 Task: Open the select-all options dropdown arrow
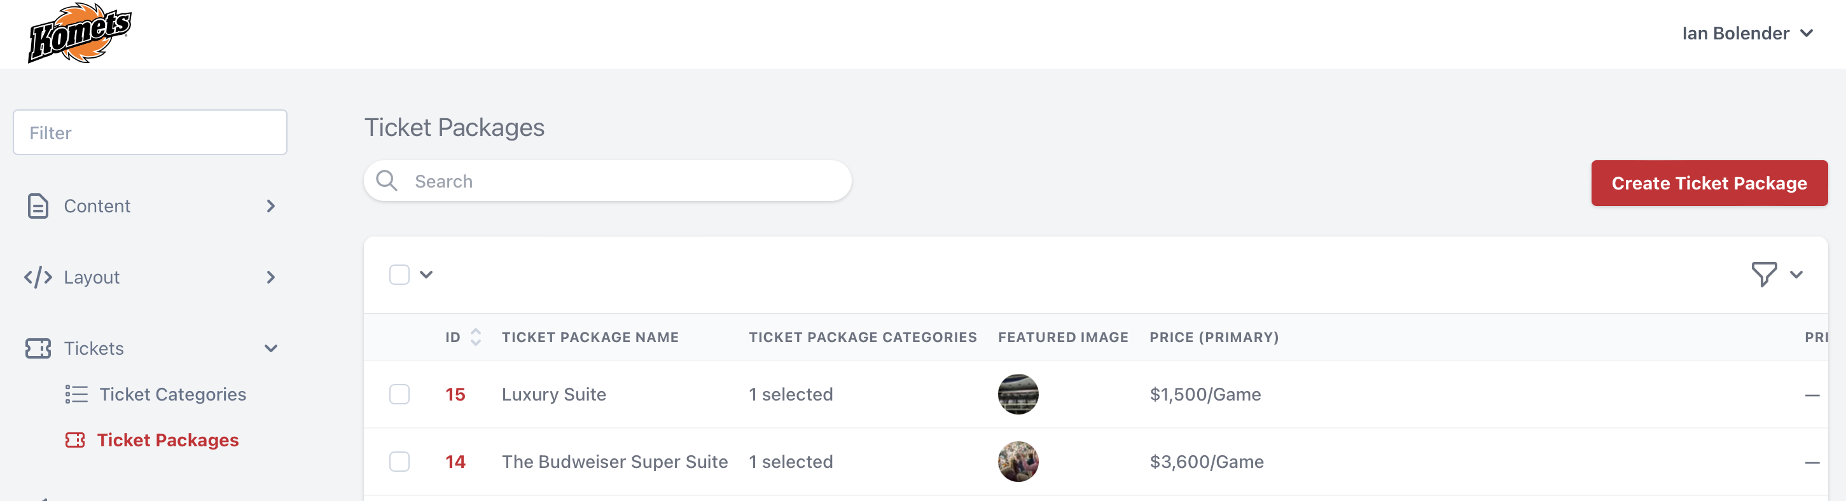[426, 275]
